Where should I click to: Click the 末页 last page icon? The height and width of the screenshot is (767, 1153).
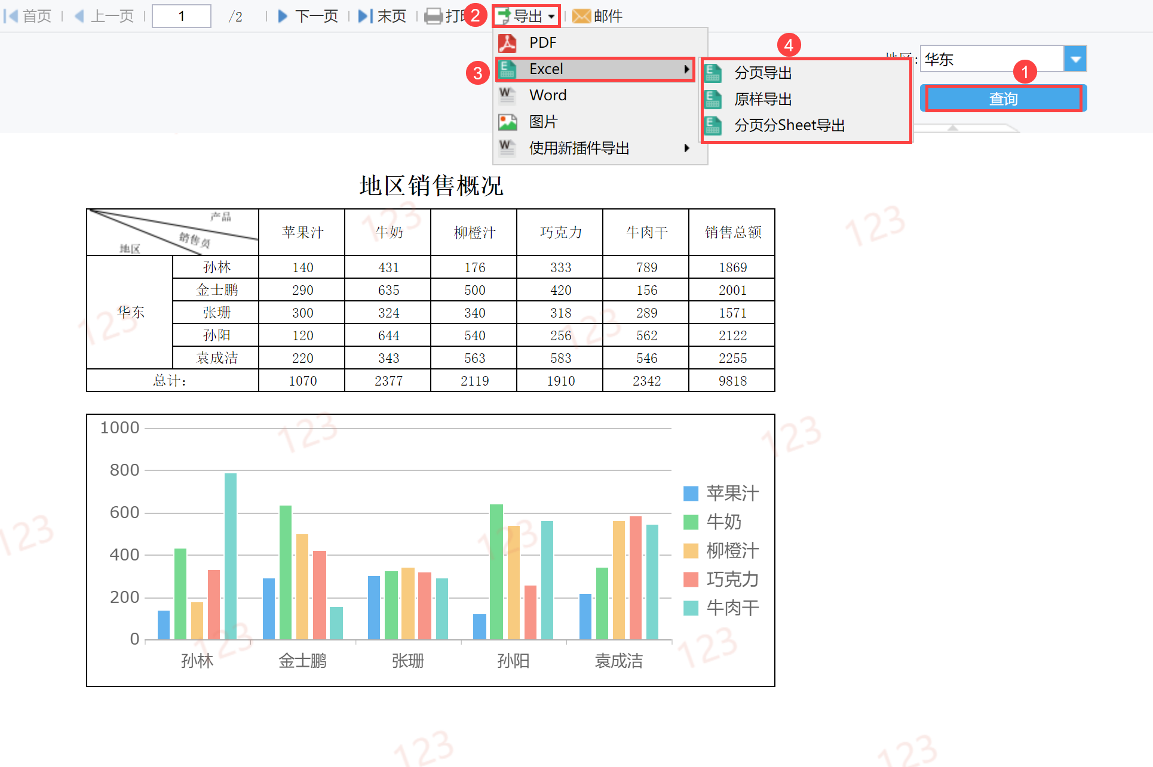click(365, 16)
